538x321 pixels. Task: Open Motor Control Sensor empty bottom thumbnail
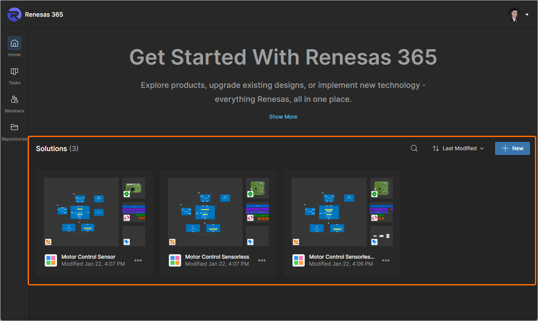tap(134, 236)
